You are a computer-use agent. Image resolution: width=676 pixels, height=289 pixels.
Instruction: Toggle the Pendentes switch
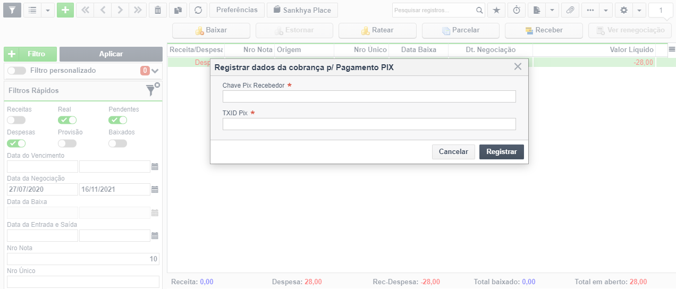(x=118, y=120)
